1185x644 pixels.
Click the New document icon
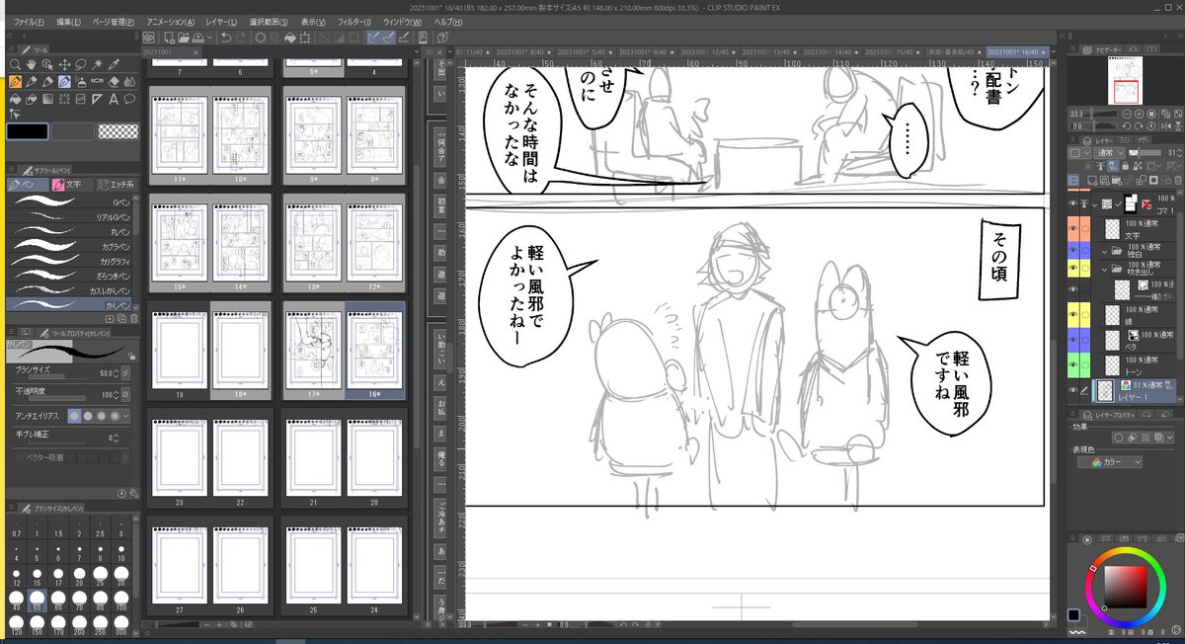point(169,38)
